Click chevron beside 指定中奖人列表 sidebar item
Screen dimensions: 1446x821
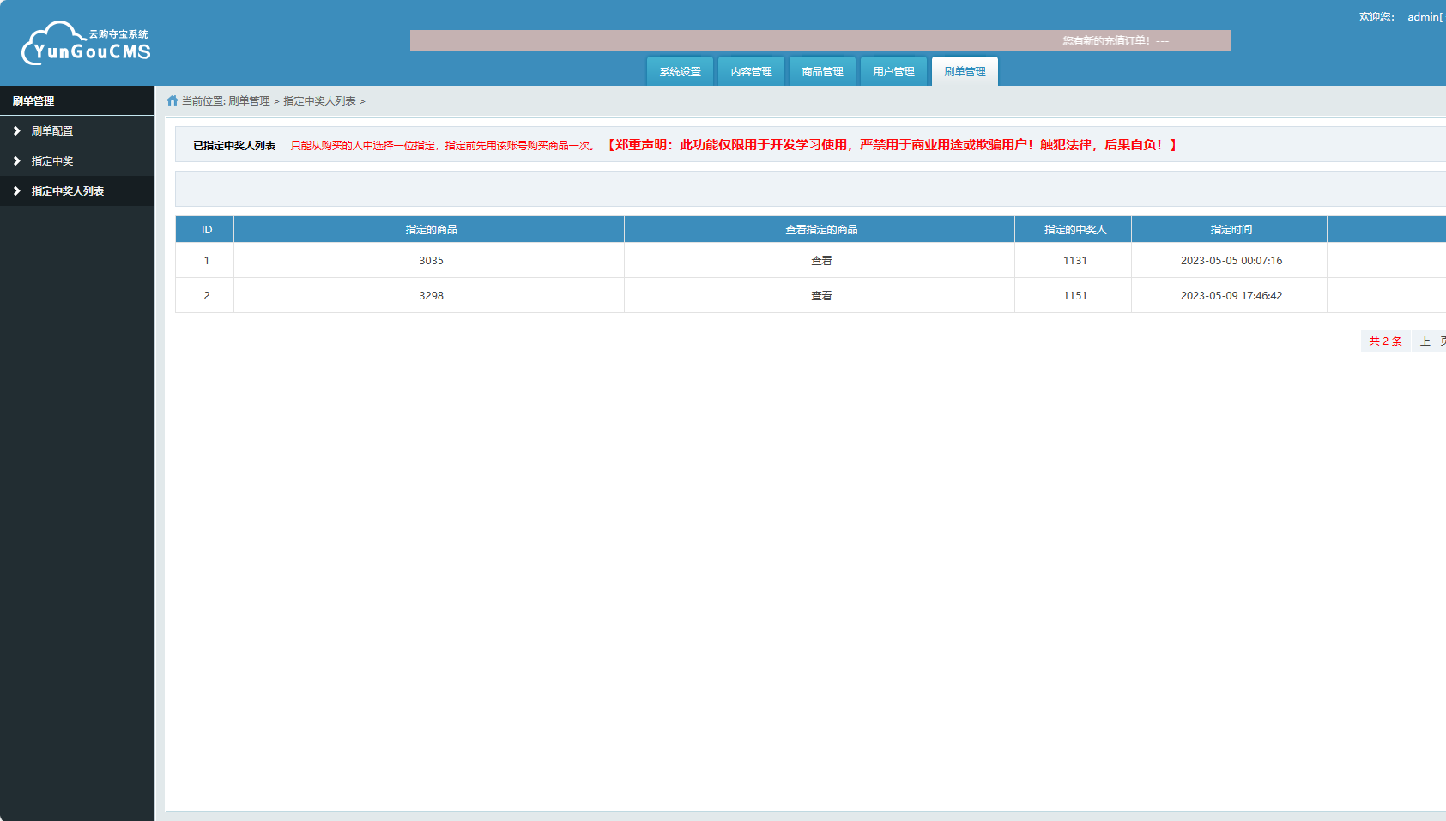[16, 191]
